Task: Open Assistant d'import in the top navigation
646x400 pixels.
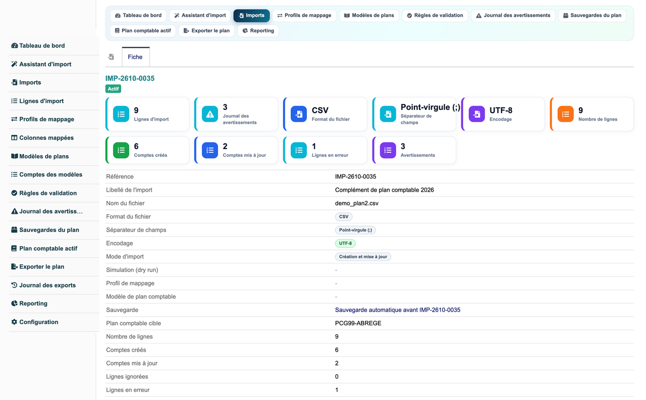Action: point(200,16)
